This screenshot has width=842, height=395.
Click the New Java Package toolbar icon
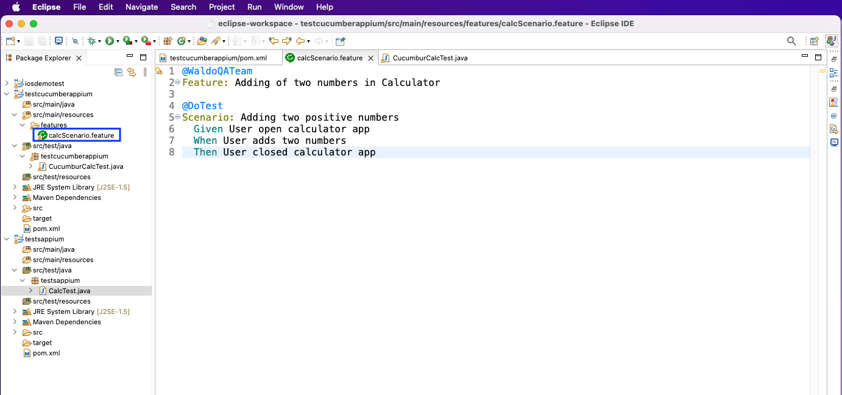click(x=168, y=41)
